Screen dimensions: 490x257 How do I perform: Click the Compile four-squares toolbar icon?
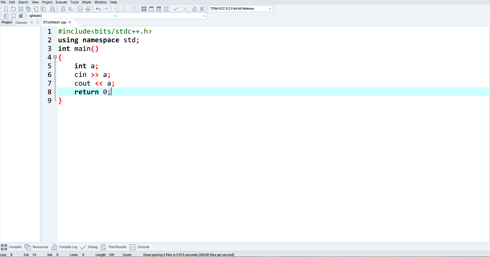[144, 9]
